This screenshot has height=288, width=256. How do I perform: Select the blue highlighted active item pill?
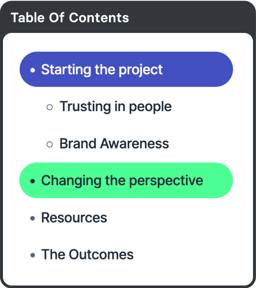(126, 69)
